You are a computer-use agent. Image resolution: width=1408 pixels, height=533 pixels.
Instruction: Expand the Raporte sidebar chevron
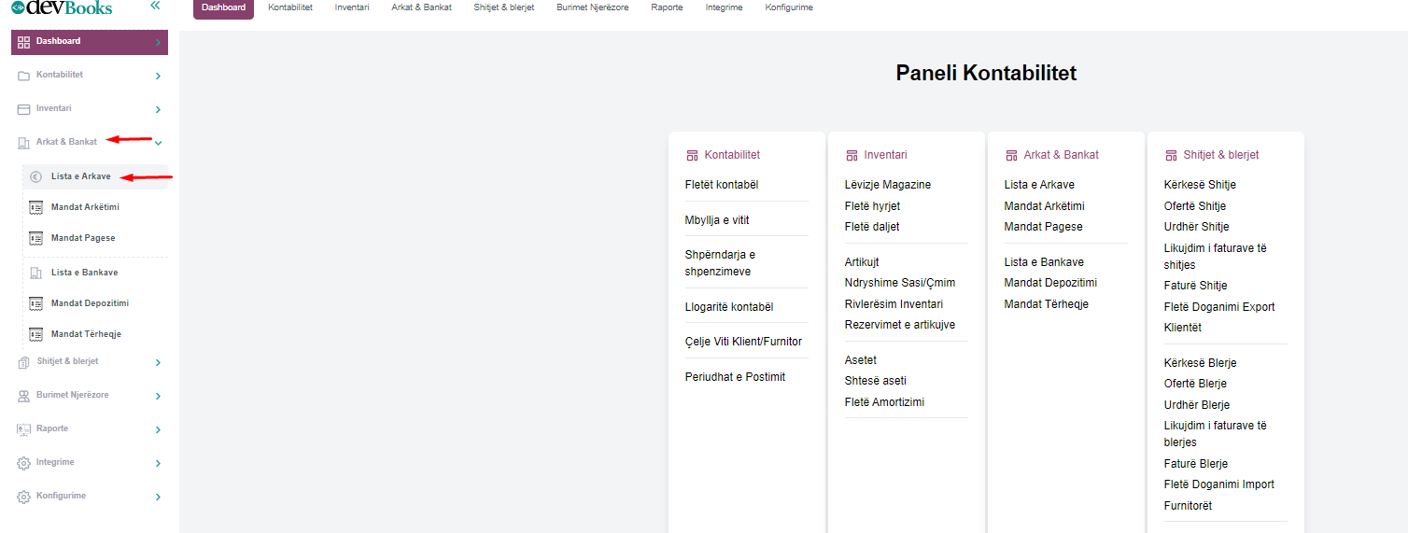click(159, 429)
